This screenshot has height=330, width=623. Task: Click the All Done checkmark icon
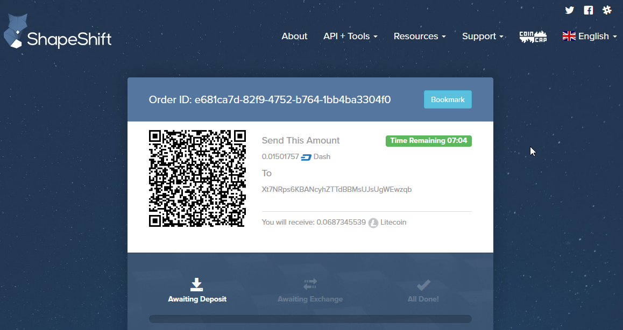pyautogui.click(x=423, y=285)
